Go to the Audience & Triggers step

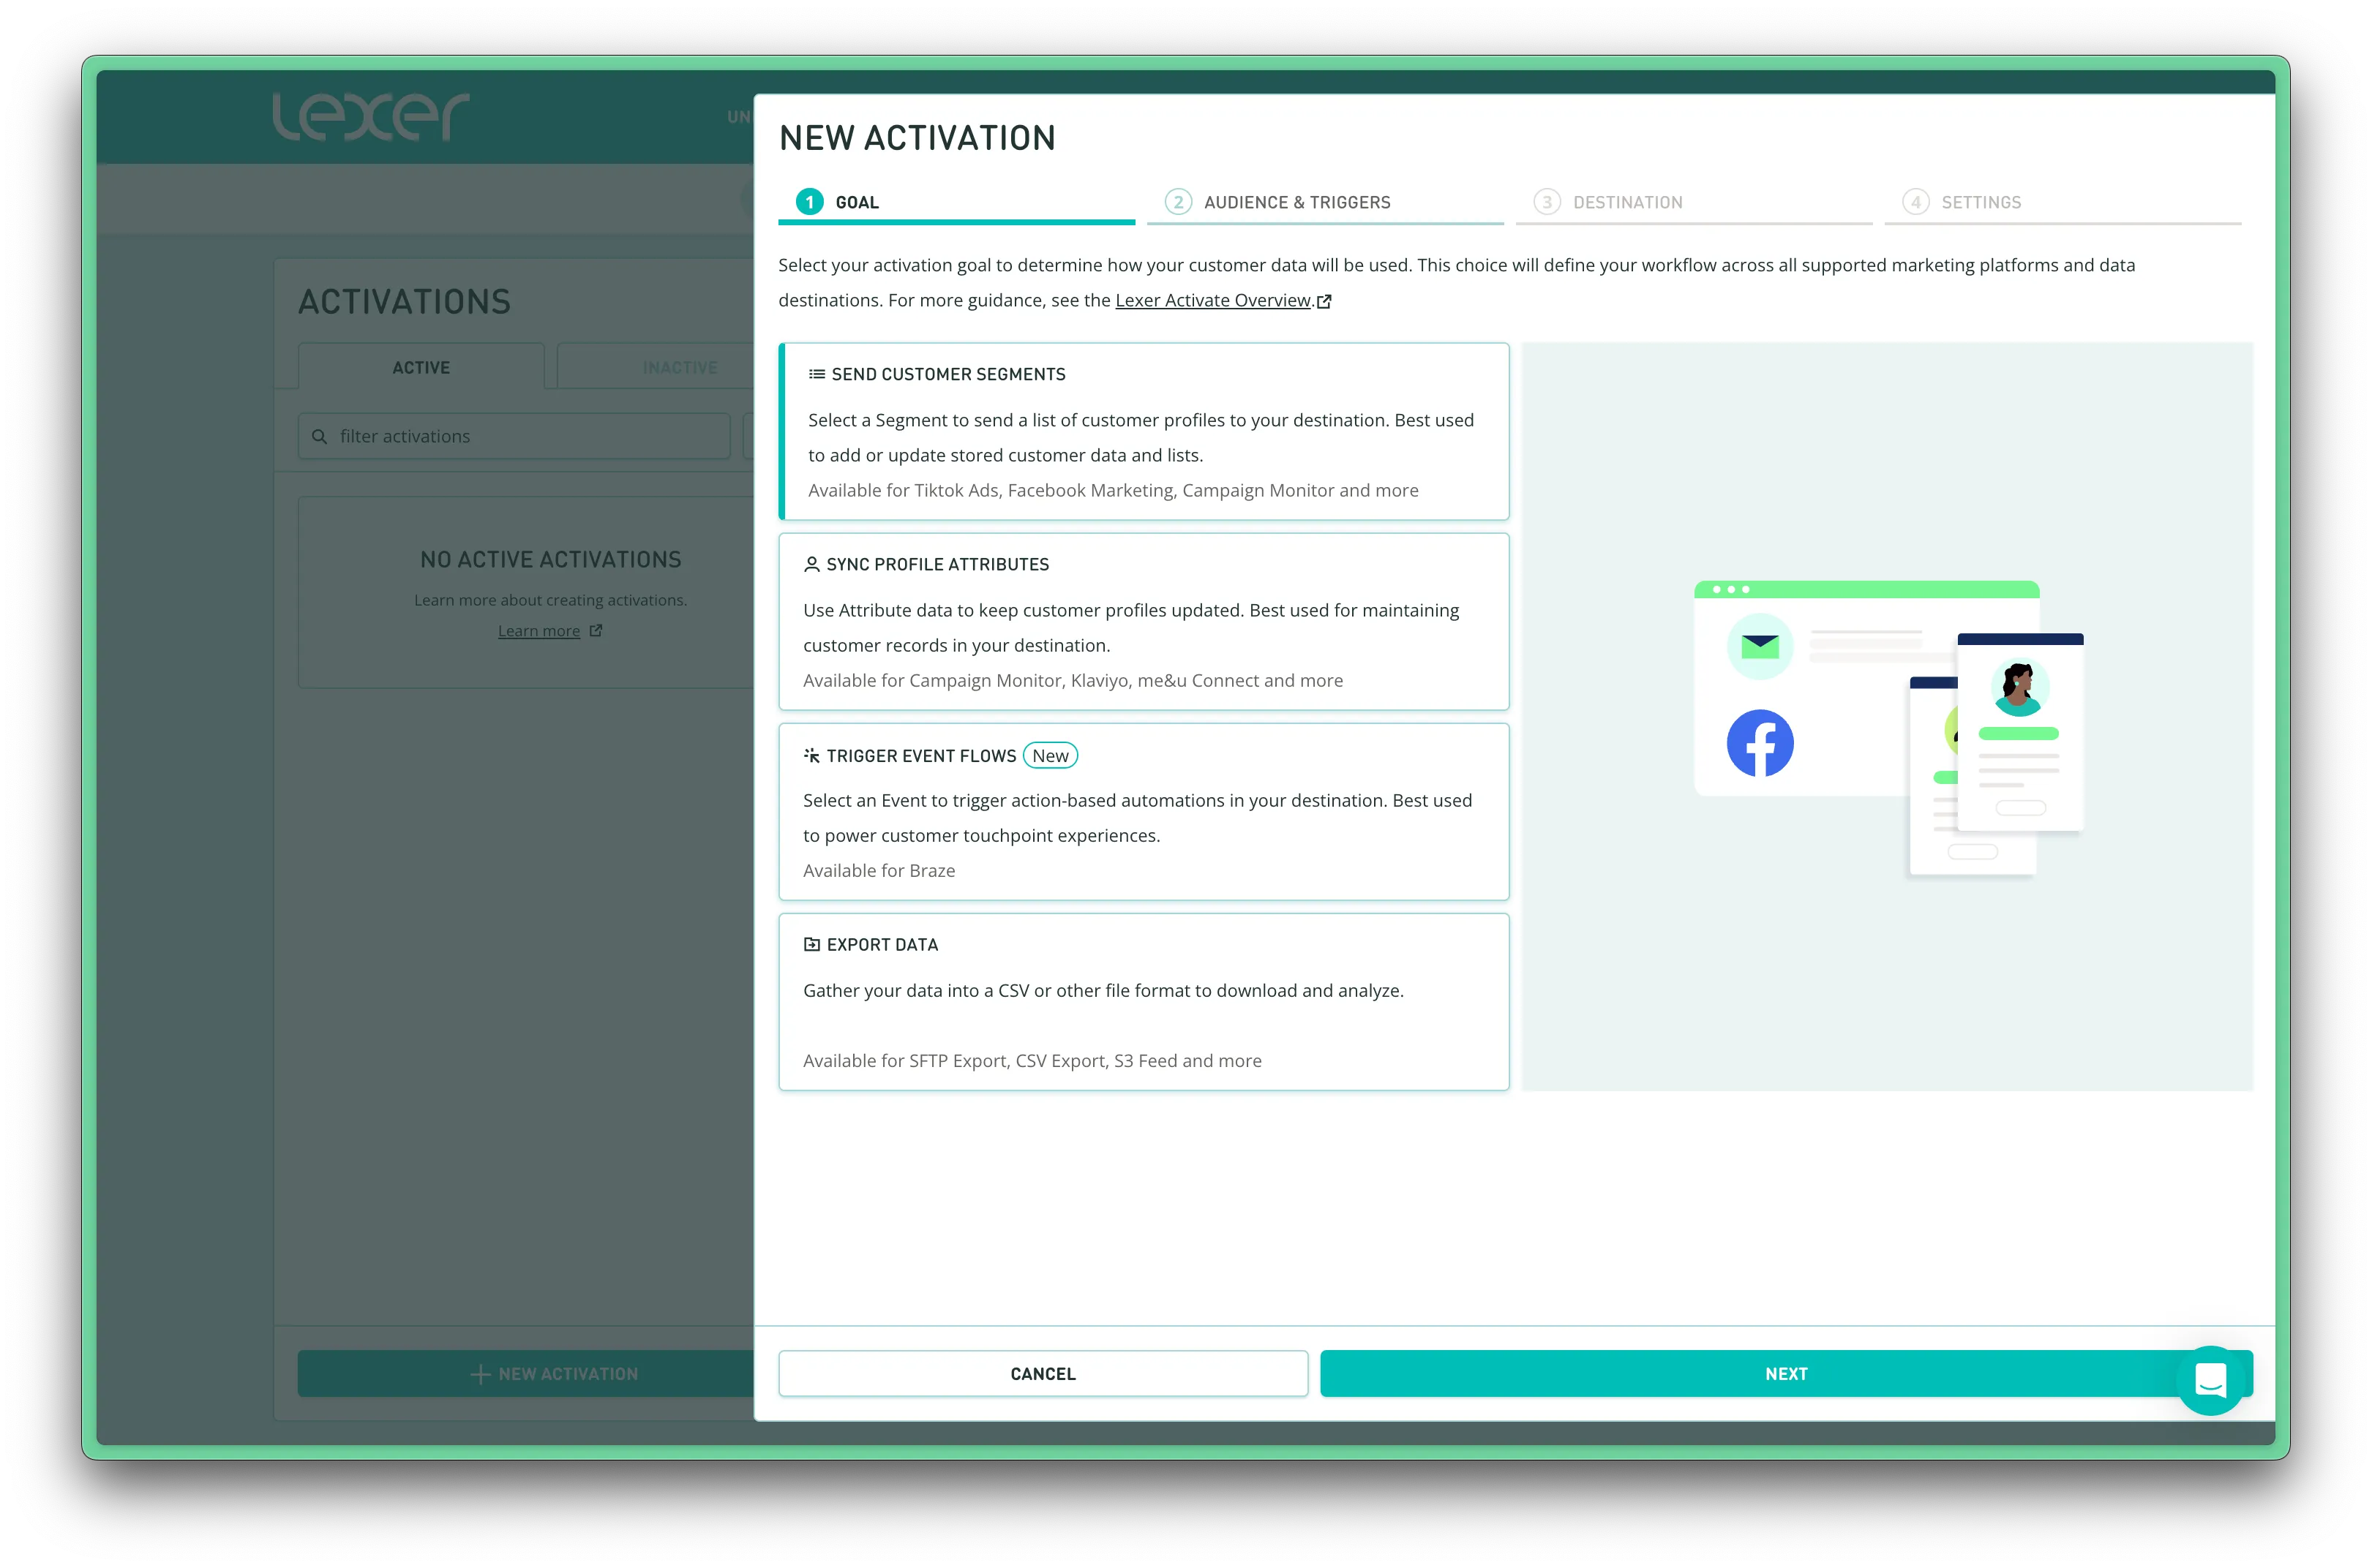tap(1296, 202)
